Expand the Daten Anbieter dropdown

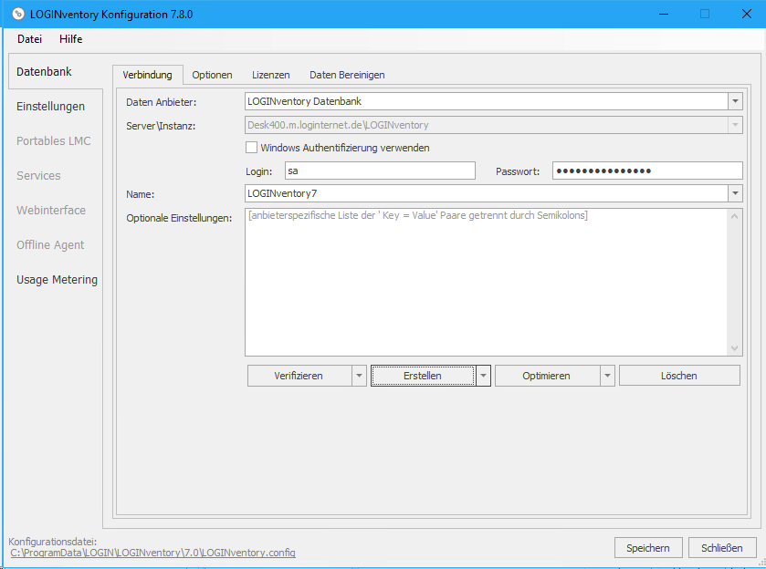(735, 101)
